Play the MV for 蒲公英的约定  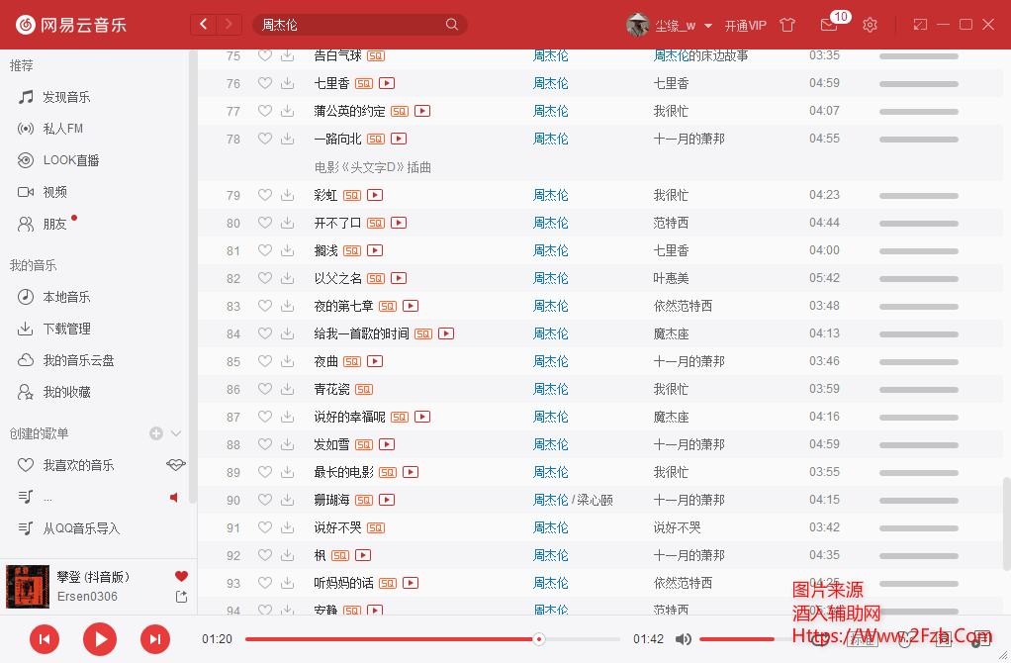(422, 111)
